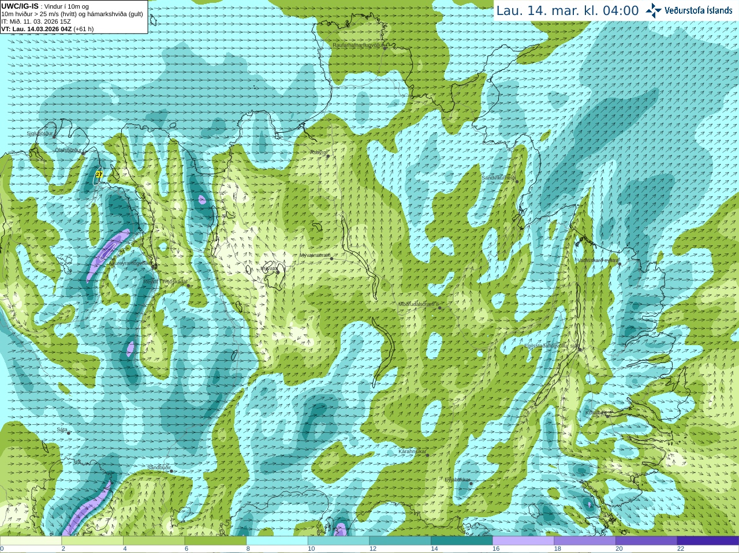Click the Vatnsskarð eystra station dot
The height and width of the screenshot is (553, 739).
[620, 264]
